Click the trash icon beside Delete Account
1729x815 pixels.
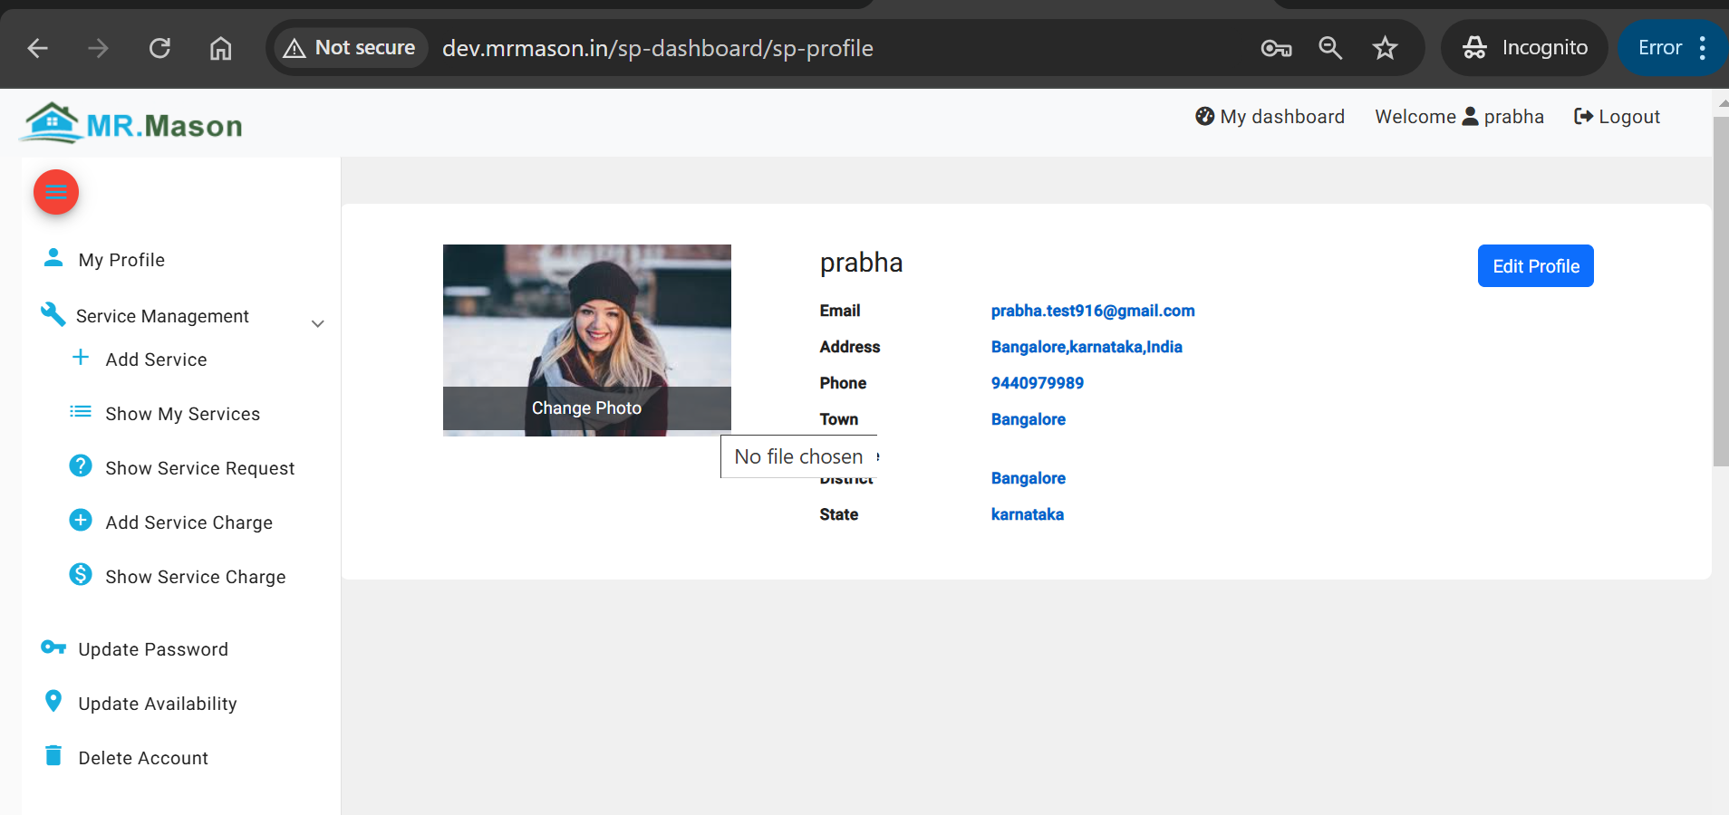coord(53,755)
